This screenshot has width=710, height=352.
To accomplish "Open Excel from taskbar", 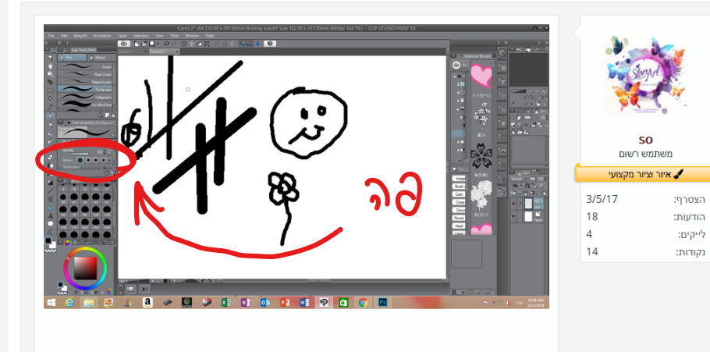I will coord(225,303).
